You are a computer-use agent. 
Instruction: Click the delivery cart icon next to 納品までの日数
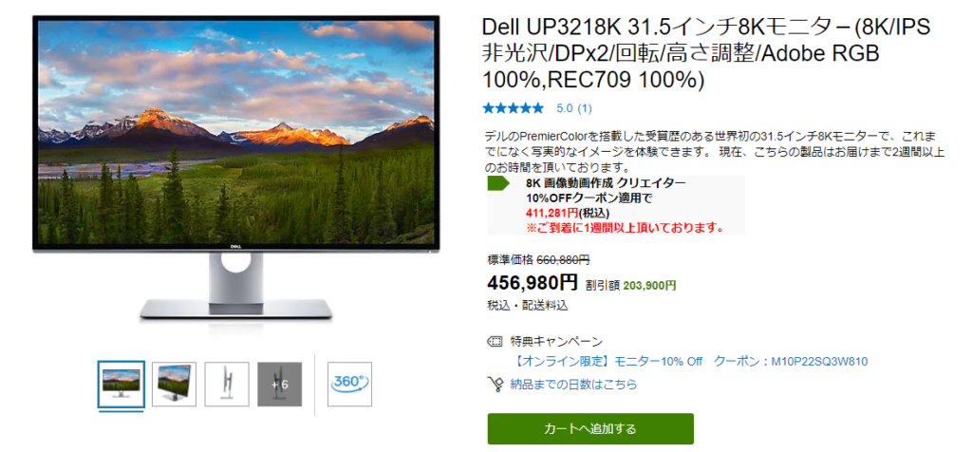click(495, 385)
